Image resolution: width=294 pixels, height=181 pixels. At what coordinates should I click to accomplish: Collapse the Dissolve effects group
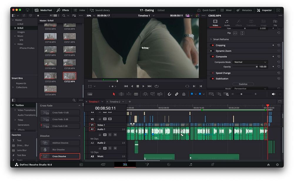coord(79,136)
